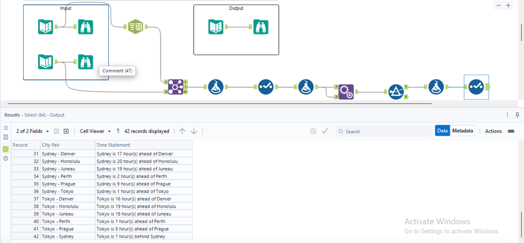Select the Text Input tool in Output container
The image size is (524, 243).
(216, 27)
